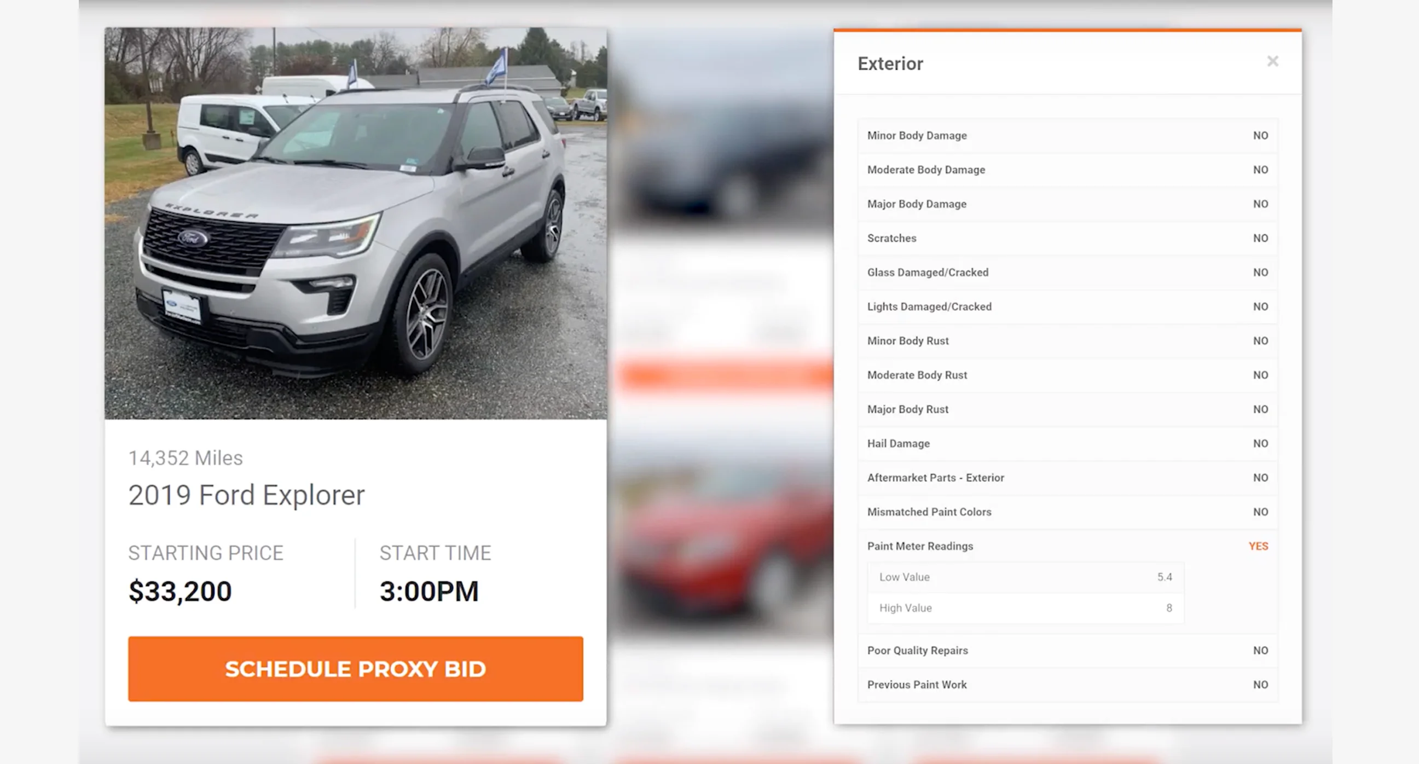This screenshot has height=764, width=1419.
Task: Select the Poor Quality Repairs row
Action: (x=1068, y=651)
